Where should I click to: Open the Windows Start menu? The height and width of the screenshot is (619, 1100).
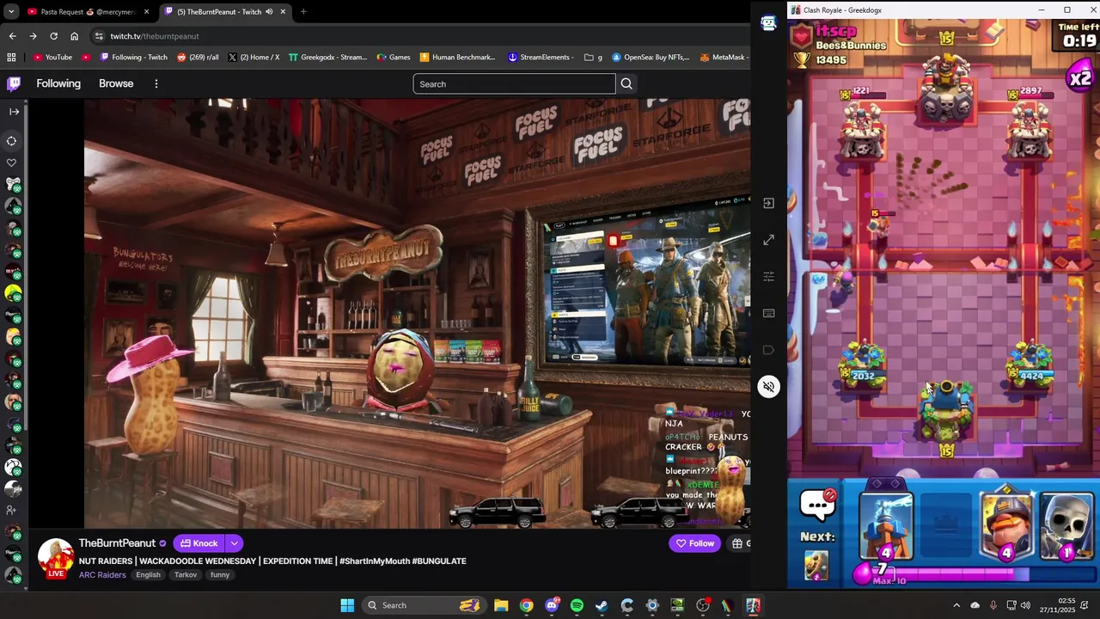[347, 605]
